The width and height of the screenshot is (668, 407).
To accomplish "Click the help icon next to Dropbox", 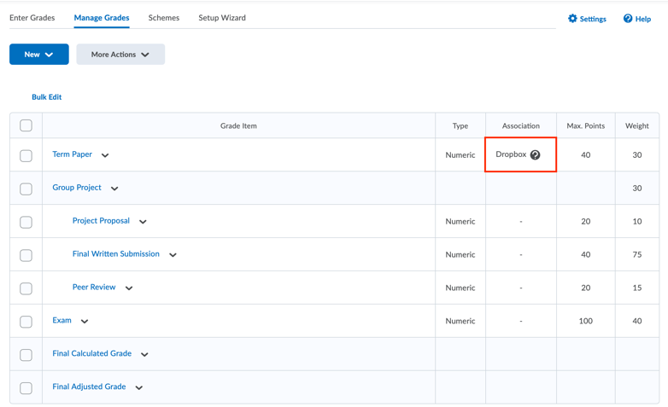I will tap(535, 155).
